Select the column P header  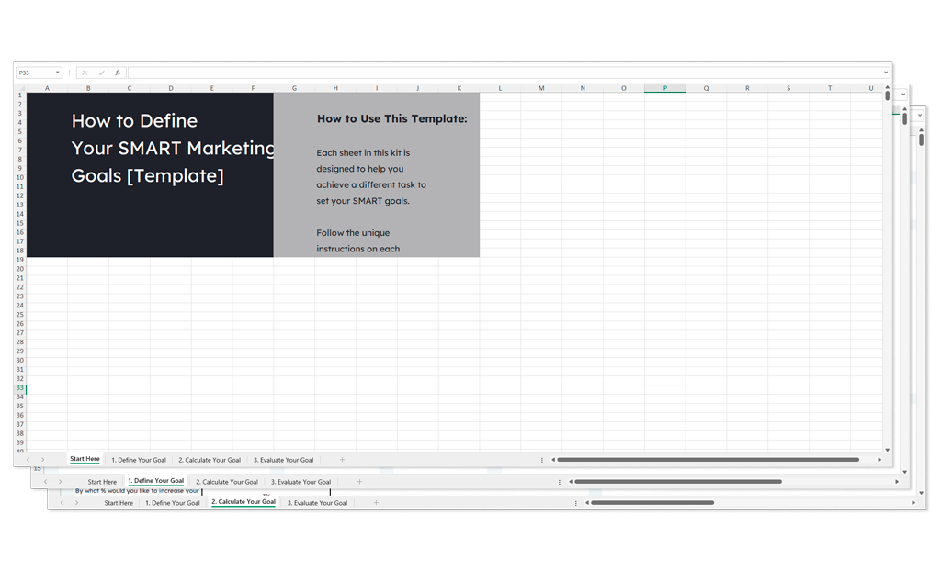tap(664, 88)
